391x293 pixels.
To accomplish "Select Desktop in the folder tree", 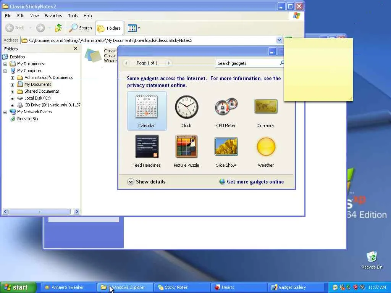I will [17, 57].
